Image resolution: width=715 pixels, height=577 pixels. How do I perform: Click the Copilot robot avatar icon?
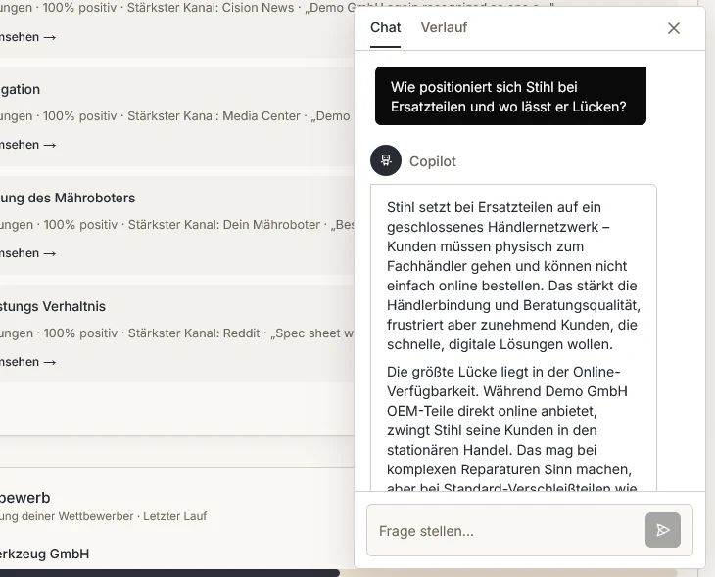[386, 160]
